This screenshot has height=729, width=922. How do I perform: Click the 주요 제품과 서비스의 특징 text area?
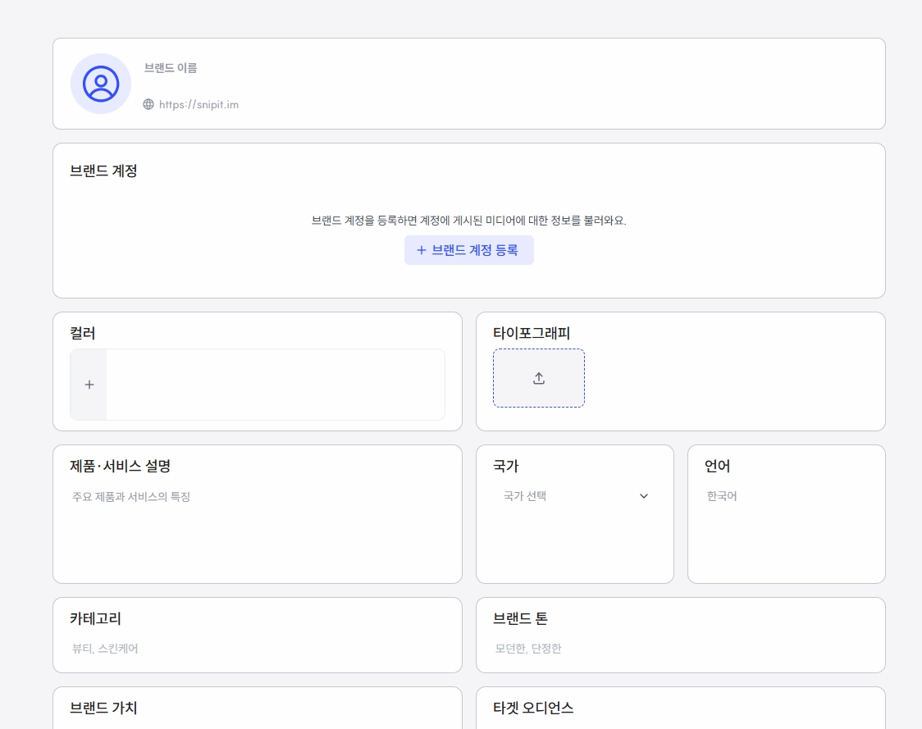pyautogui.click(x=258, y=529)
